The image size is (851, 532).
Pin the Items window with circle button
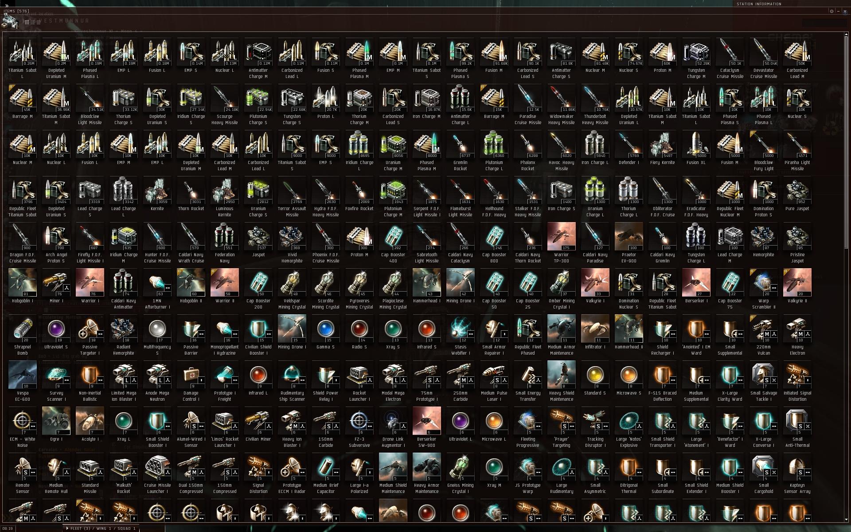pyautogui.click(x=831, y=11)
